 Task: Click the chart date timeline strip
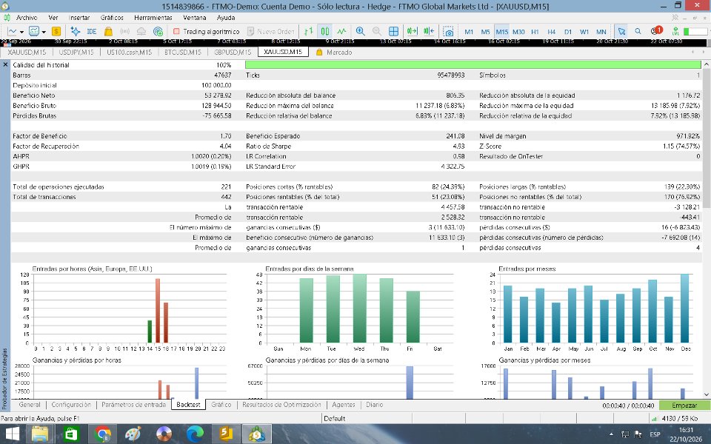[x=354, y=41]
